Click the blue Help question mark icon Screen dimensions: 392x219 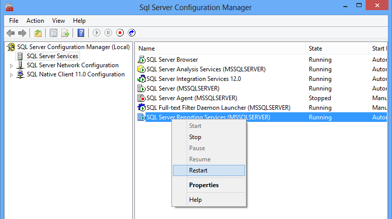(81, 33)
